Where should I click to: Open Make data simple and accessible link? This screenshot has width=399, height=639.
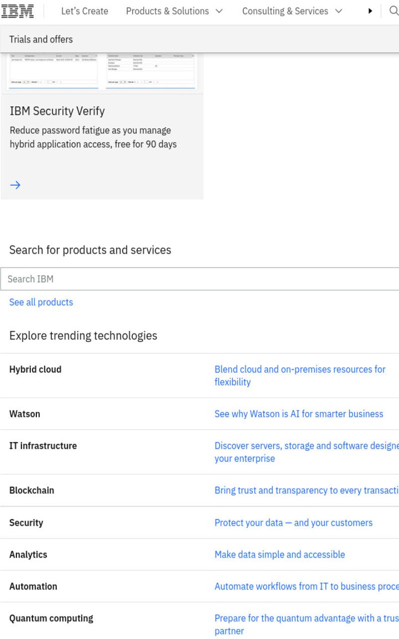point(279,554)
